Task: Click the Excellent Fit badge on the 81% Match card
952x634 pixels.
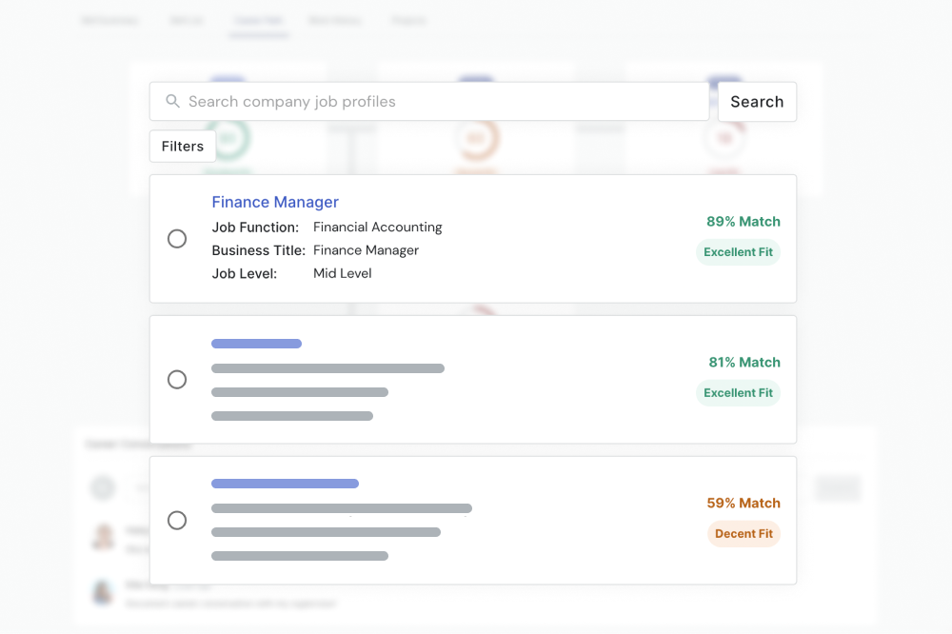Action: (x=738, y=392)
